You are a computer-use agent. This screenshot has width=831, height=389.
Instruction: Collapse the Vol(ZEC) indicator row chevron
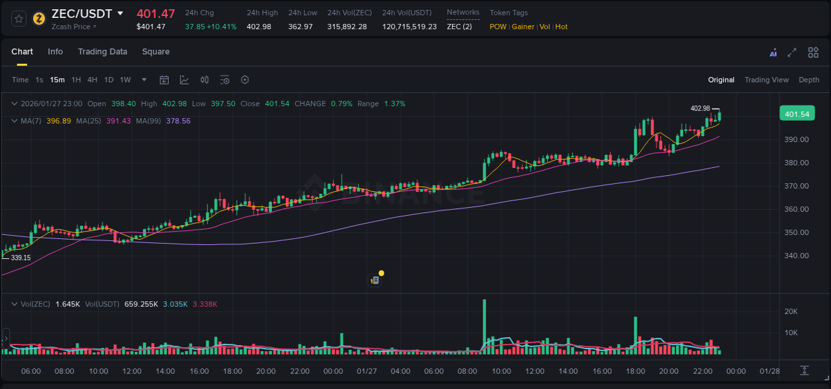pos(14,304)
